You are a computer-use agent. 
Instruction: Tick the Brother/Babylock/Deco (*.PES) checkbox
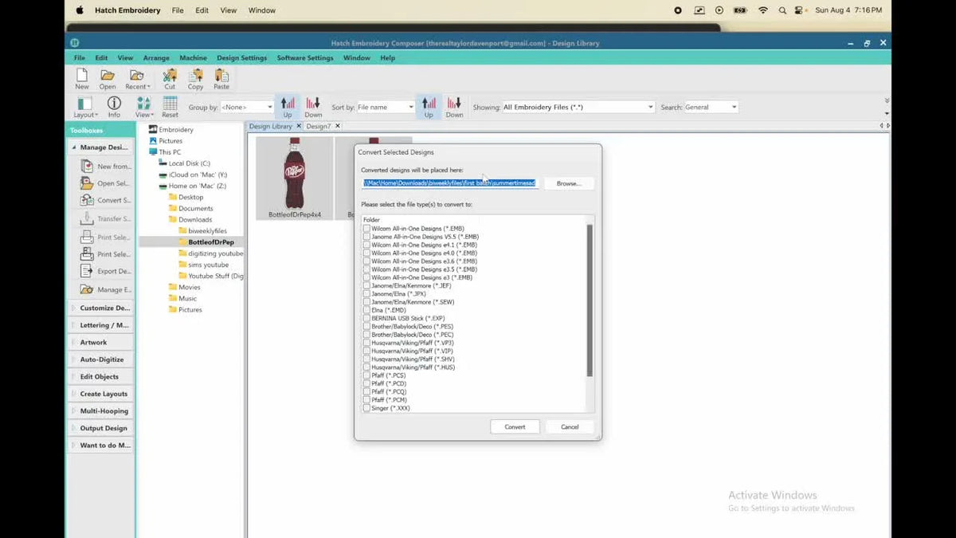tap(366, 326)
